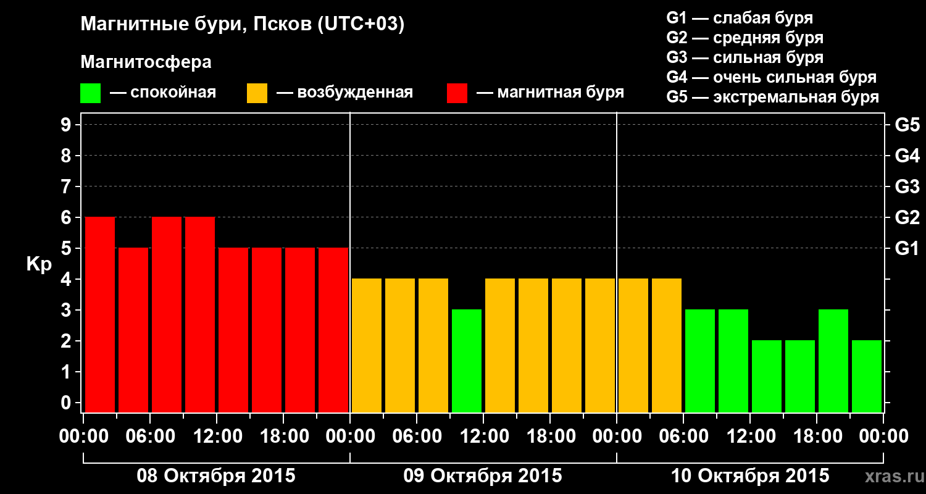The width and height of the screenshot is (926, 494).
Task: Click the 12:00 time label of 08 Октября
Action: click(217, 436)
